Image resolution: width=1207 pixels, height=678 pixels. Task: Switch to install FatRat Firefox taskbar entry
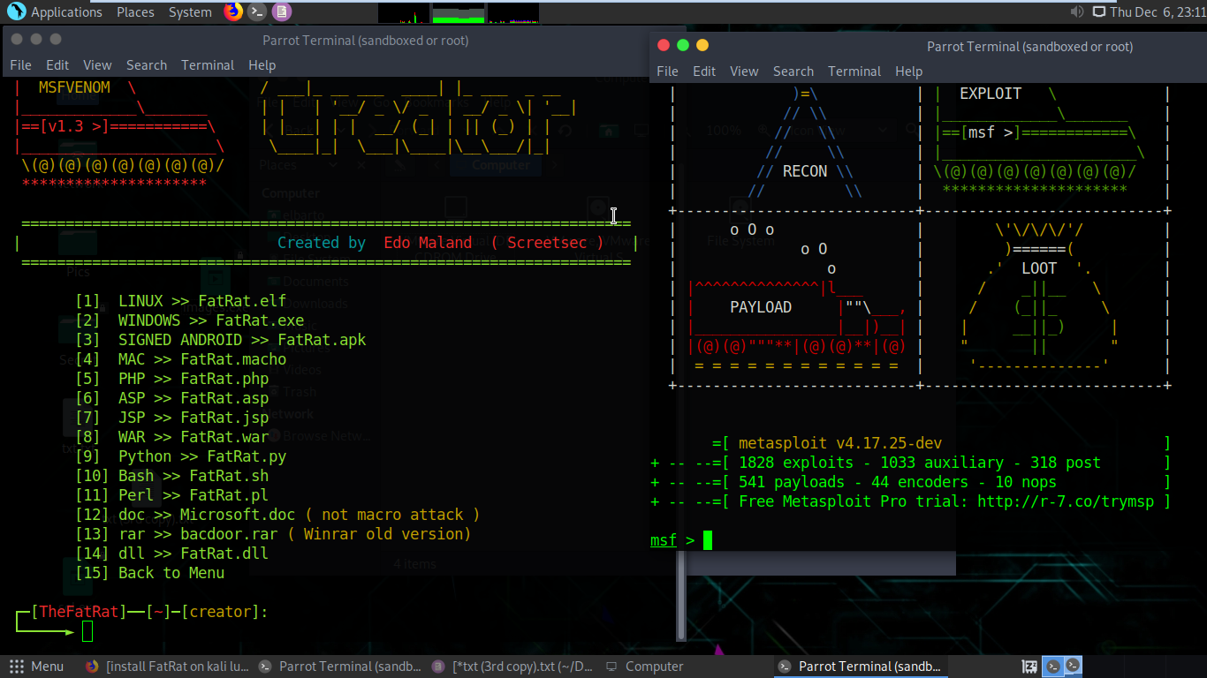tap(168, 667)
